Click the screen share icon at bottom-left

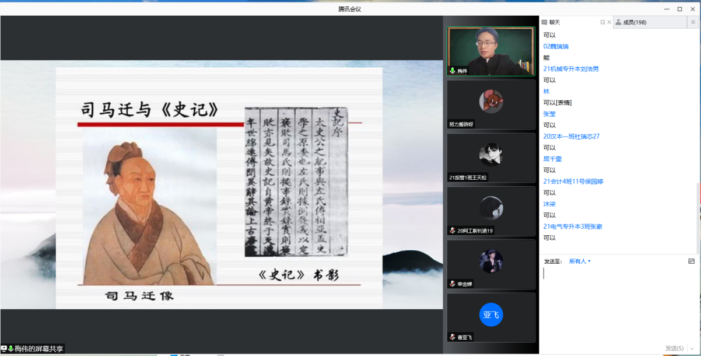pos(4,349)
